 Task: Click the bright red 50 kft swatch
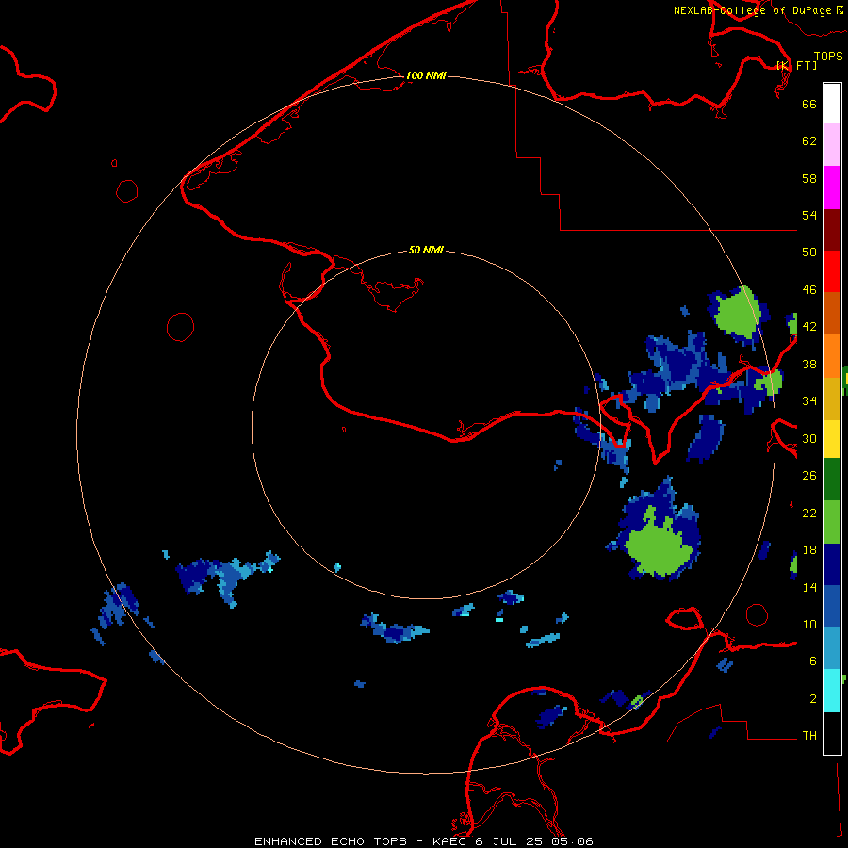click(832, 271)
